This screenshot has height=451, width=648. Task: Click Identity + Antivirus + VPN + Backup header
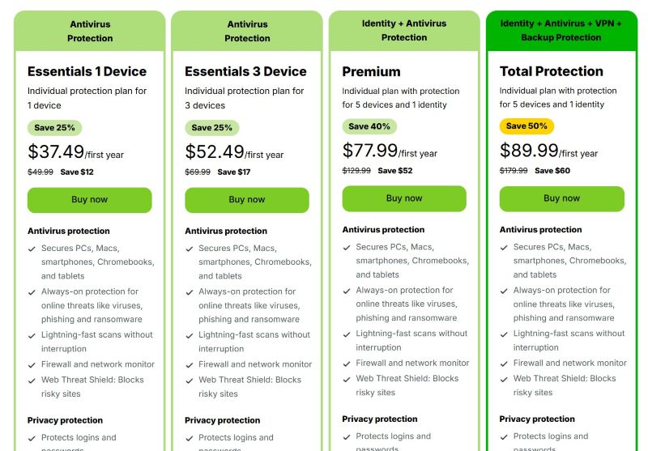pos(561,31)
